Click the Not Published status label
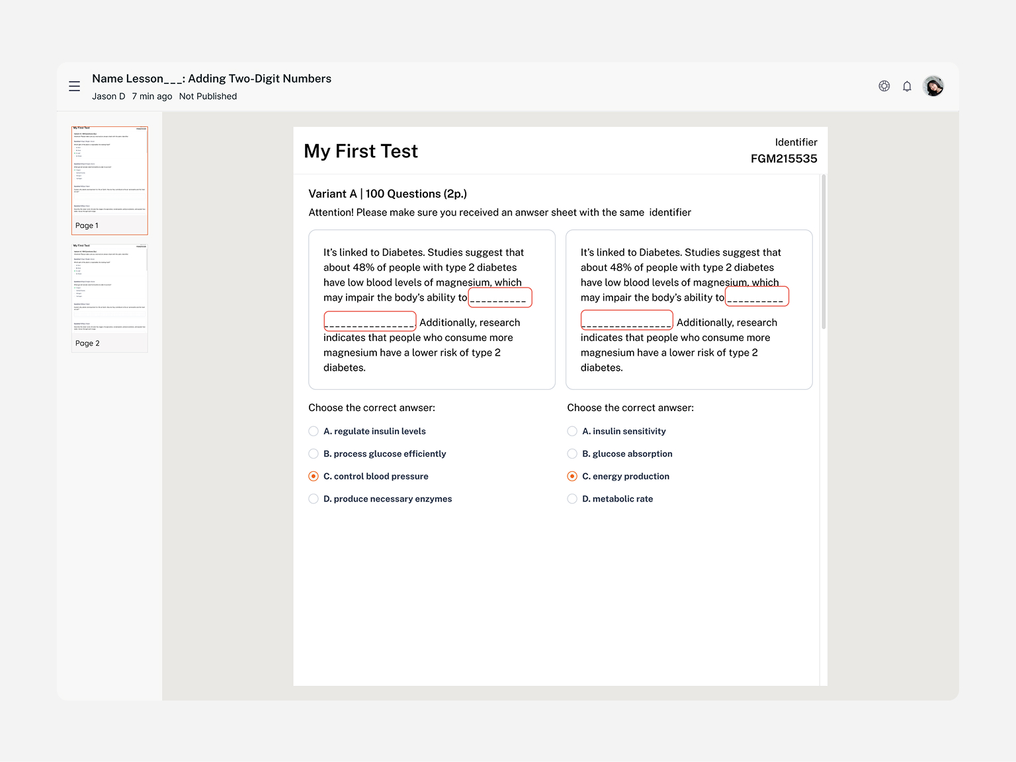1016x762 pixels. 208,96
